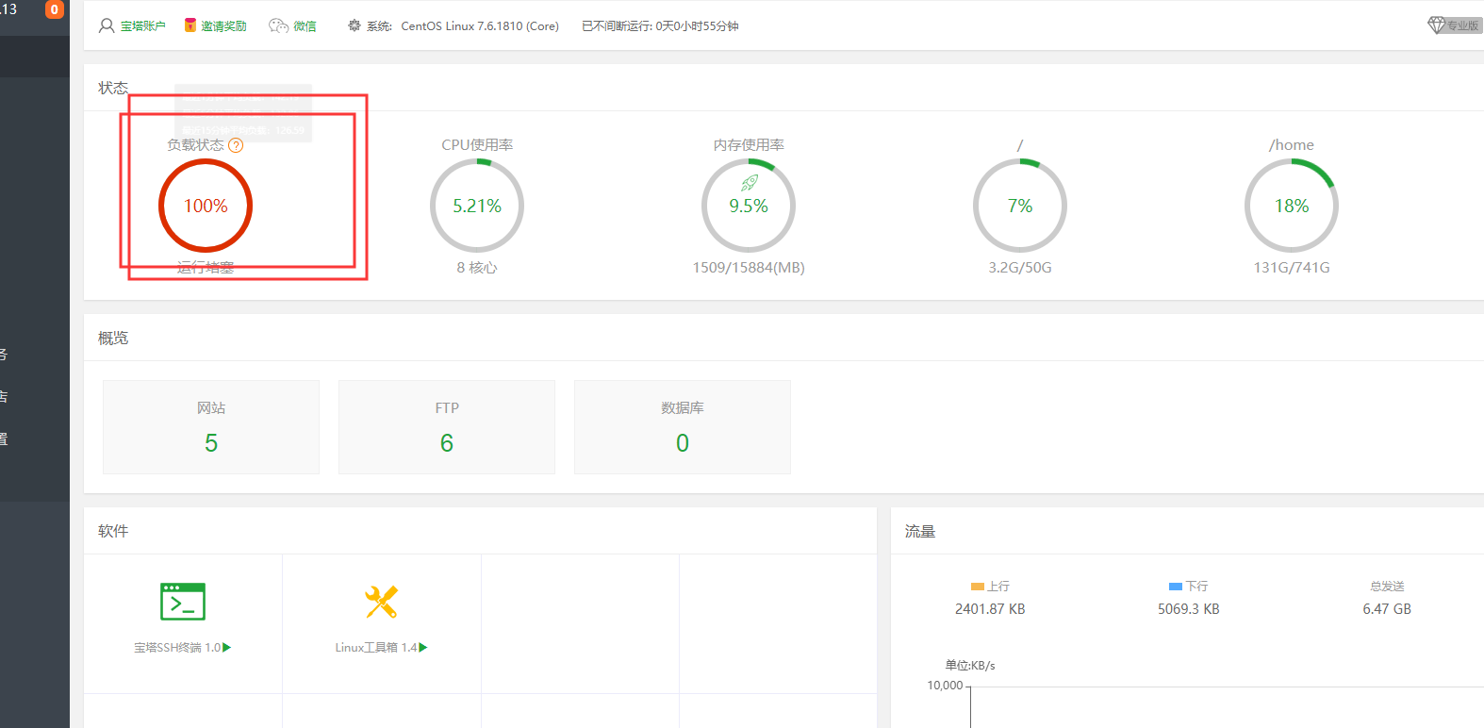Select the /home 18% disk gauge

tap(1292, 206)
